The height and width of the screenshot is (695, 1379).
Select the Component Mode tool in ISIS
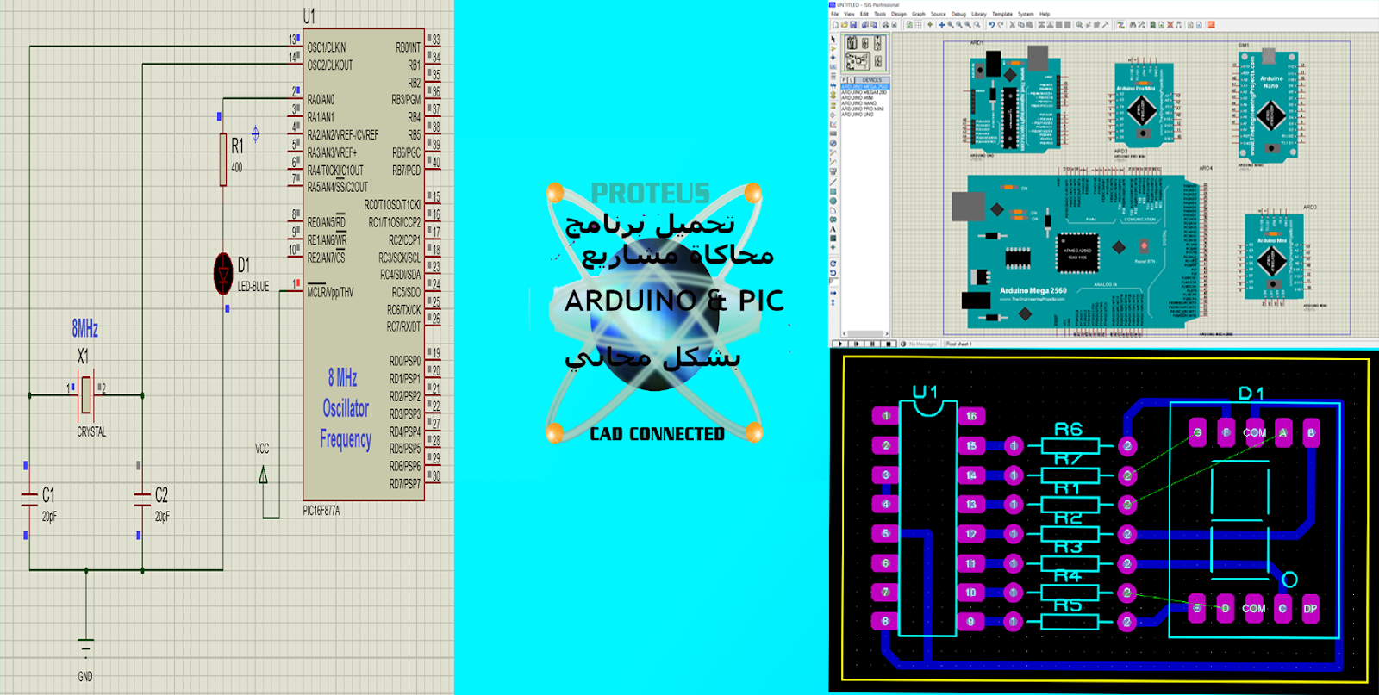(x=833, y=48)
